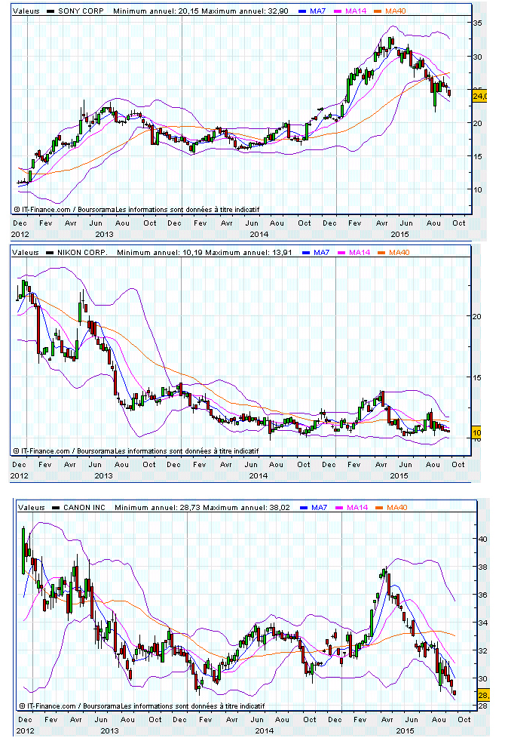Screen dimensions: 505x741
Task: Click the MA7 label in Sony chart legend
Action: coord(317,11)
